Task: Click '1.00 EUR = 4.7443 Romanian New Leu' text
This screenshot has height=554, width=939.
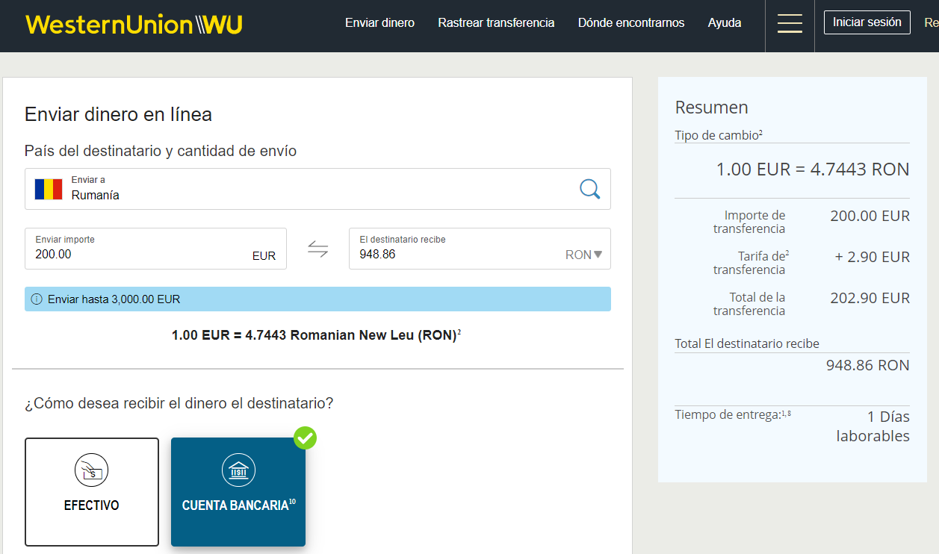Action: click(x=316, y=335)
